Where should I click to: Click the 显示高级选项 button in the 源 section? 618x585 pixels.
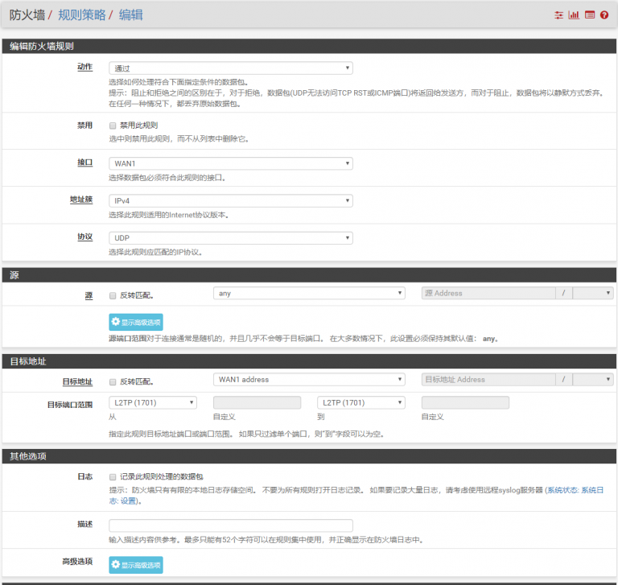(x=136, y=322)
